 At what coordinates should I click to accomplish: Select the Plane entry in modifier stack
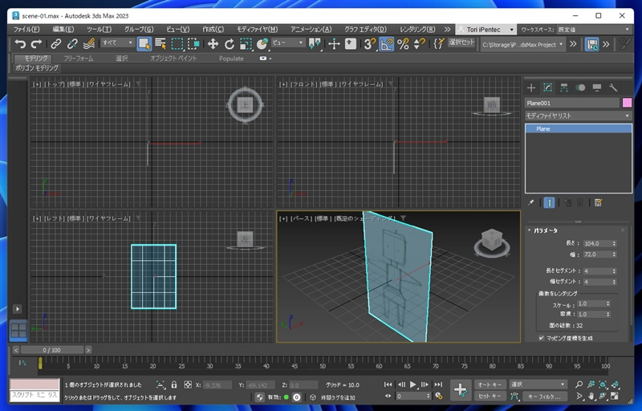578,128
